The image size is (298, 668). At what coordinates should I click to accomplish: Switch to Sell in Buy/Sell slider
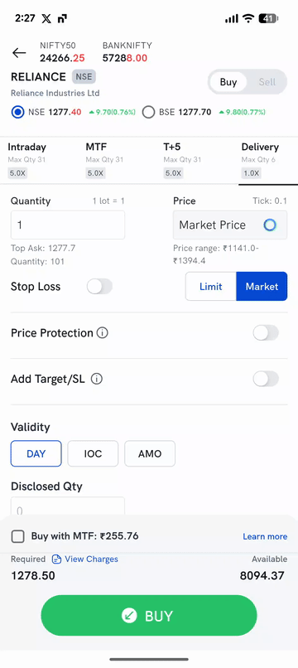(267, 82)
